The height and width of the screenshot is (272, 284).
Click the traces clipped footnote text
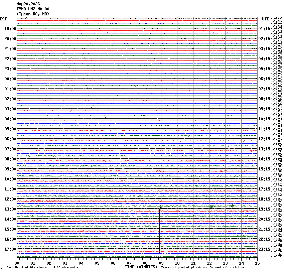point(203,267)
